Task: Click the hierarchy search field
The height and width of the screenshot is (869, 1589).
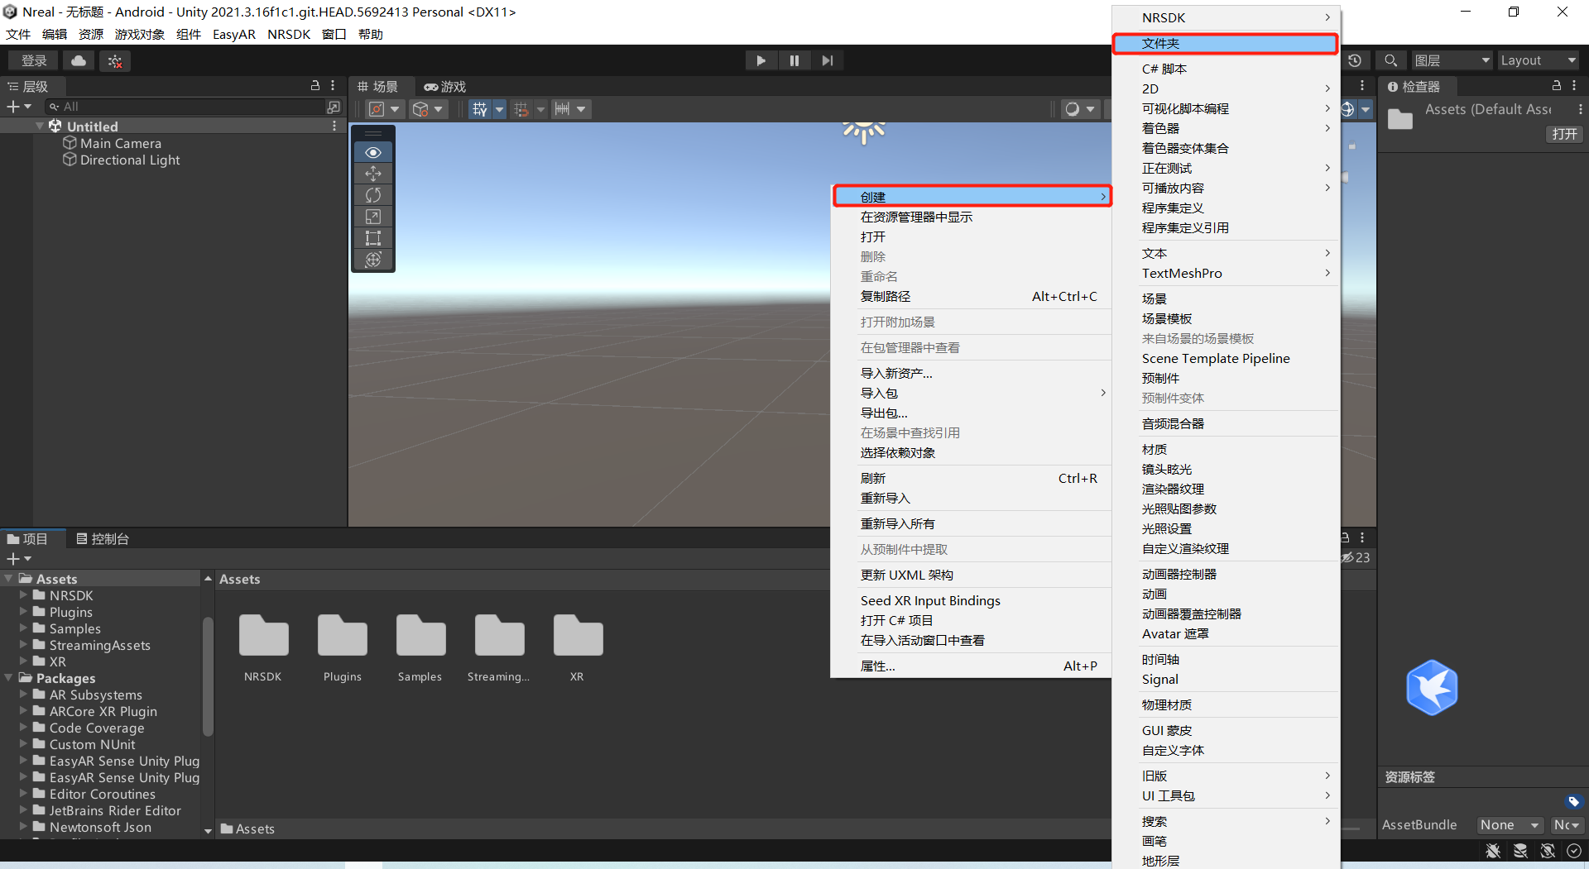Action: pyautogui.click(x=186, y=107)
